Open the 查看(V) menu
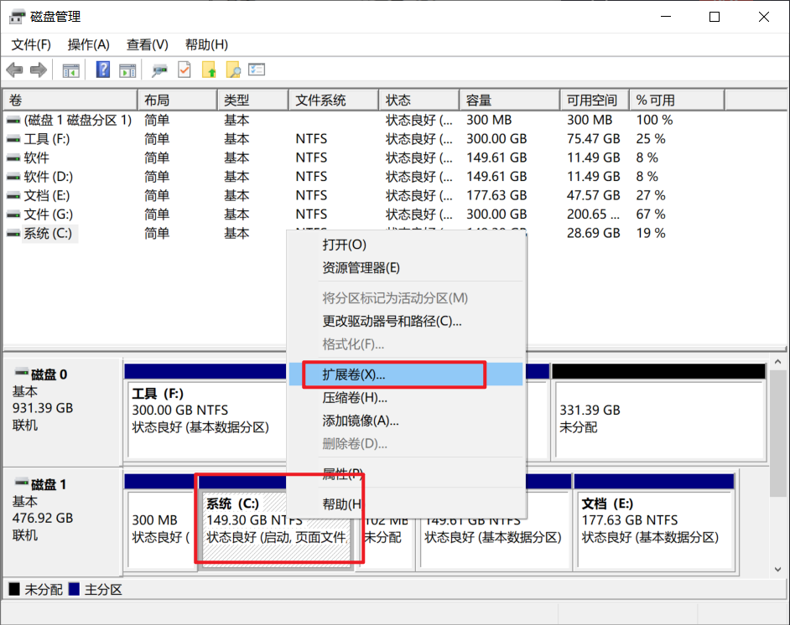Screen dimensions: 790x625 147,44
